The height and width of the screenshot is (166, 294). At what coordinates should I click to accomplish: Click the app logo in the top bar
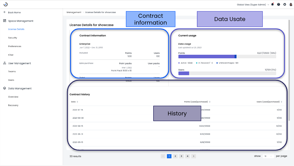point(6,4)
